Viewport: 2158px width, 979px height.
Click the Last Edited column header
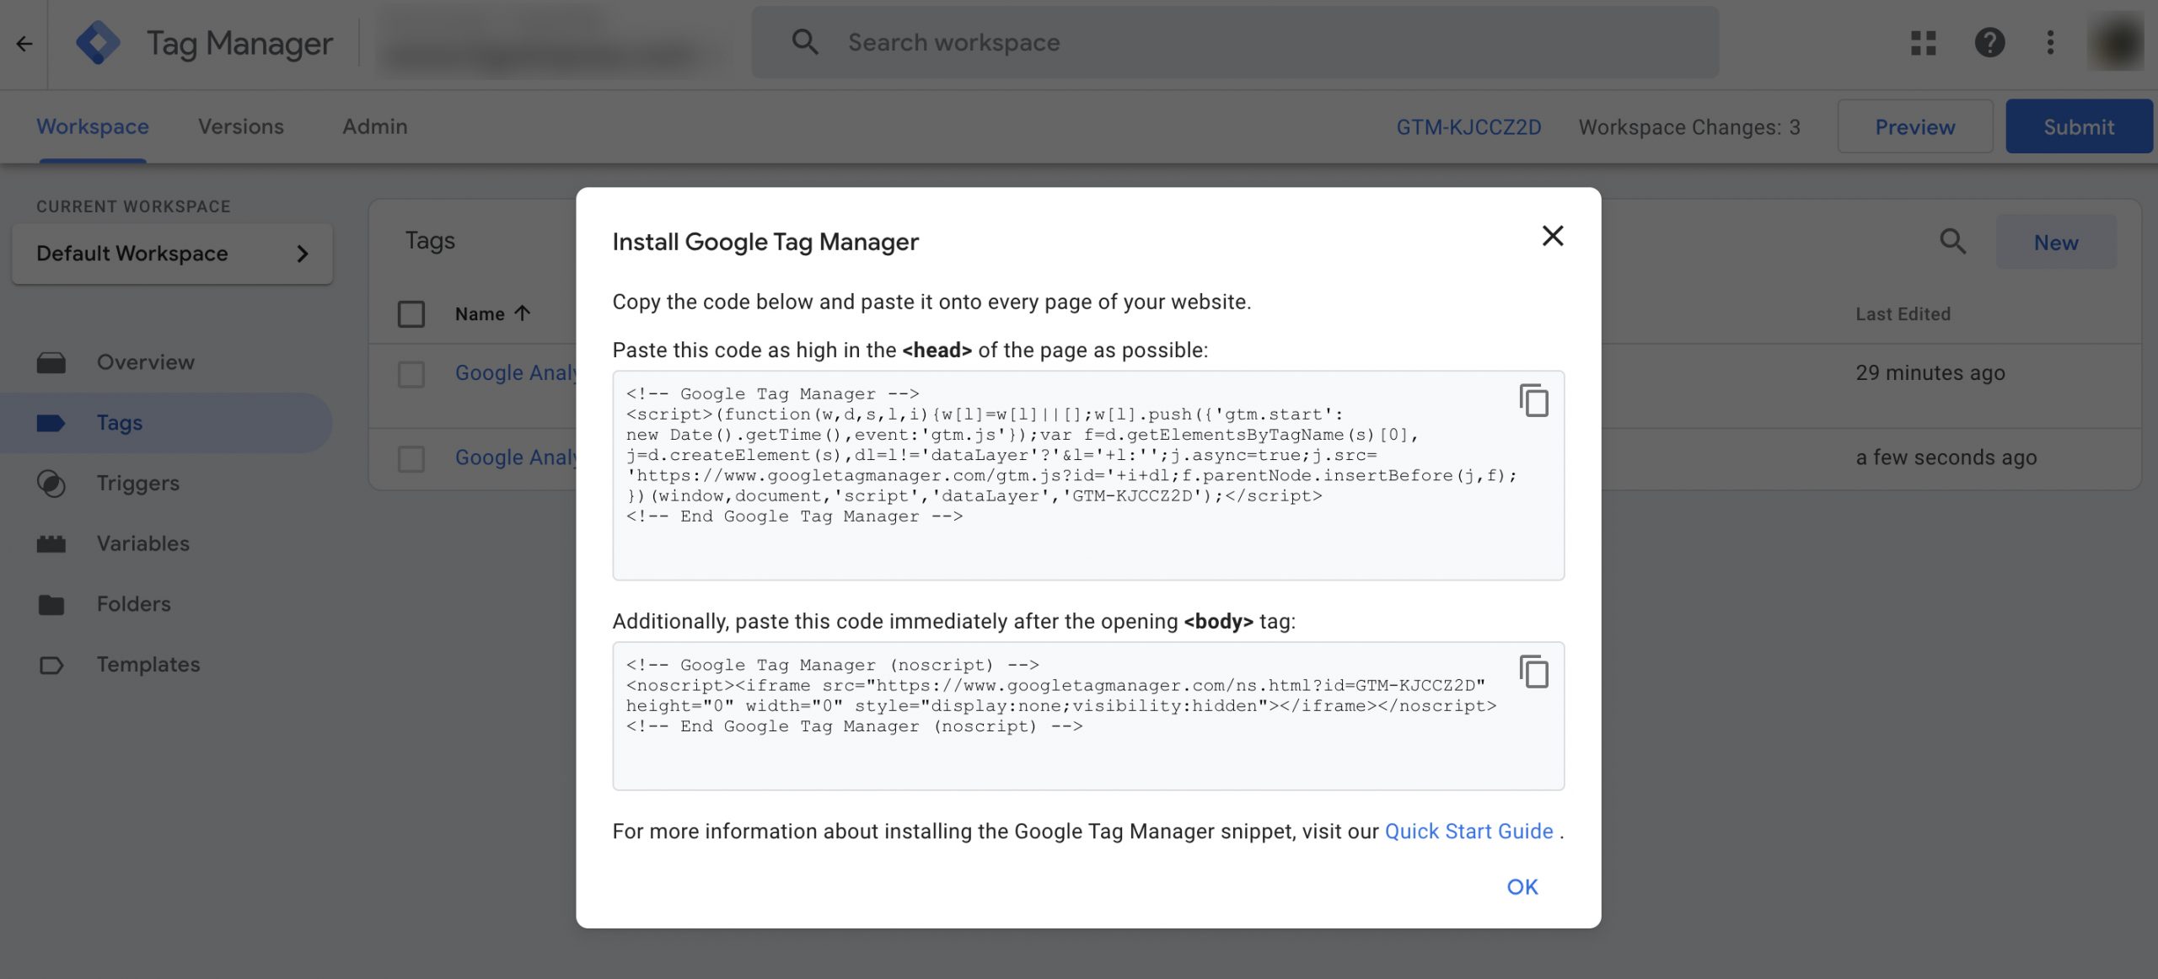tap(1903, 314)
